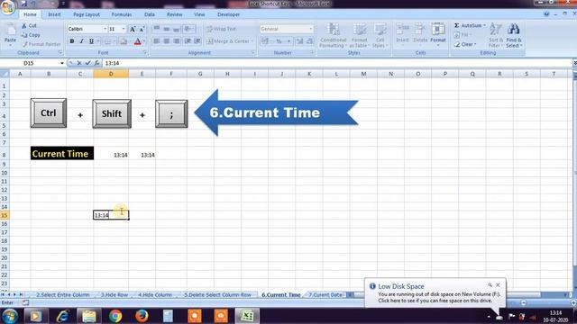This screenshot has height=324, width=577.
Task: Decrease font size with Shrink Font icon
Action: pos(142,29)
